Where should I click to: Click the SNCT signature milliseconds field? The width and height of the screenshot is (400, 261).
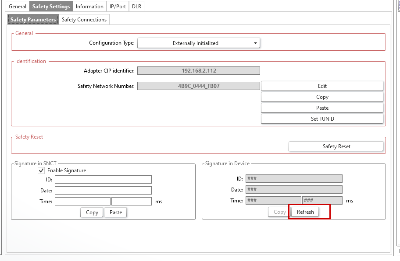click(132, 201)
